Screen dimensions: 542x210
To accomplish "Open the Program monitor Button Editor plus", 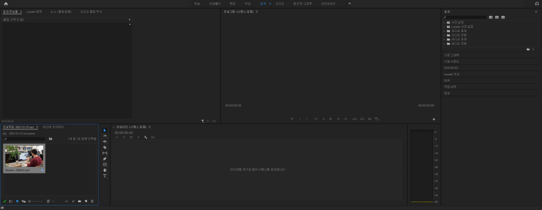I will 434,119.
